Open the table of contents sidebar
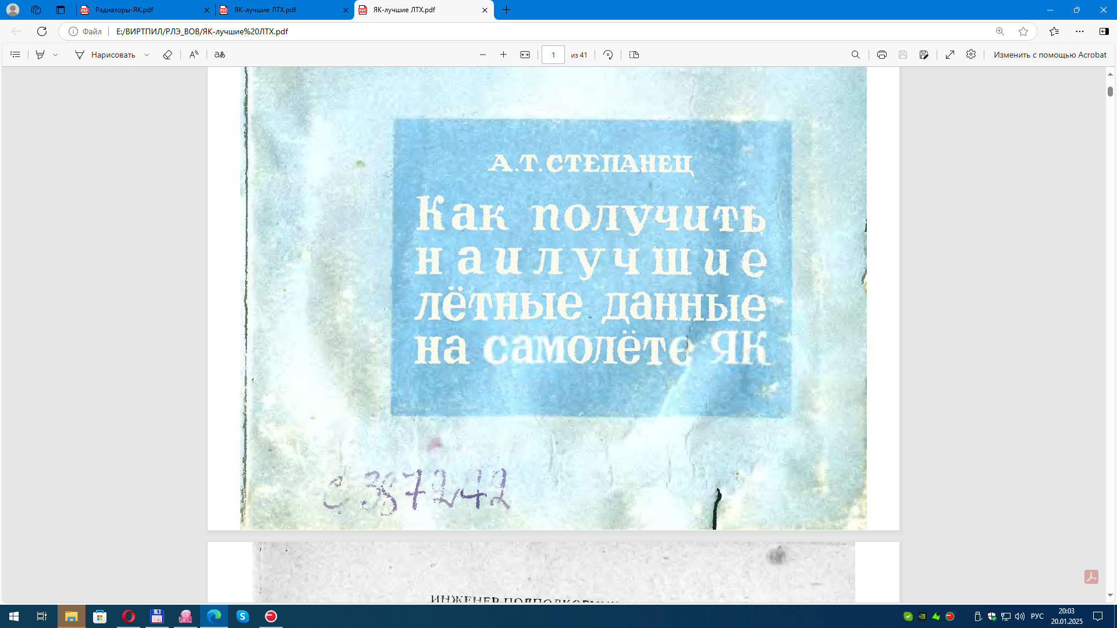The height and width of the screenshot is (628, 1117). tap(15, 55)
